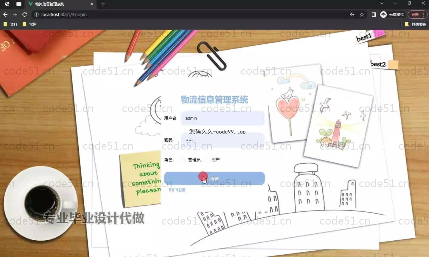This screenshot has width=429, height=257.
Task: Open the 用户注册 registration link
Action: 177,190
